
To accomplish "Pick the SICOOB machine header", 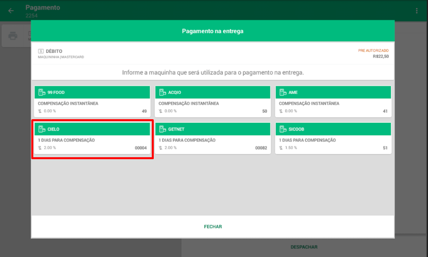I will (x=333, y=129).
